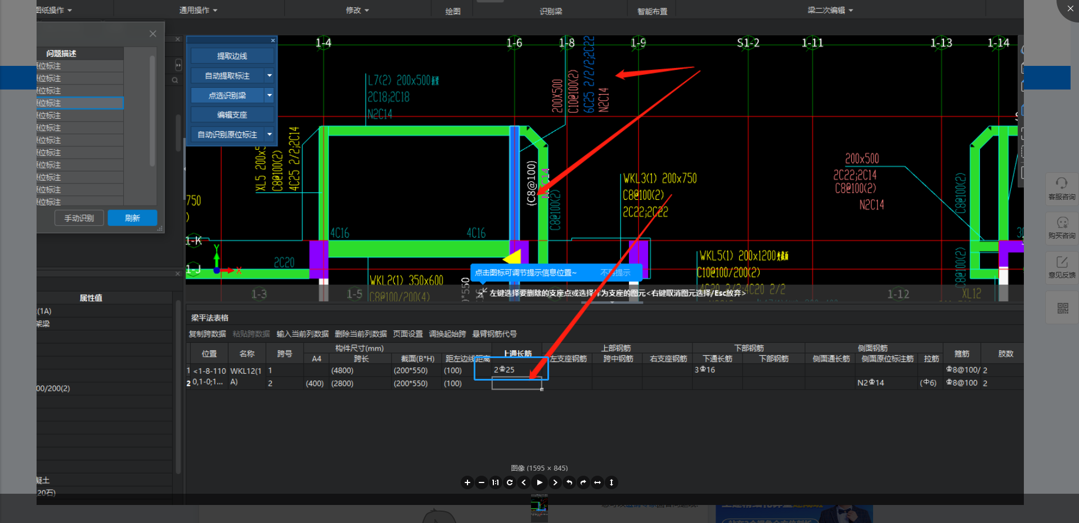Click 调换起始跨 in the beam table toolbar
Image resolution: width=1079 pixels, height=523 pixels.
pos(447,334)
